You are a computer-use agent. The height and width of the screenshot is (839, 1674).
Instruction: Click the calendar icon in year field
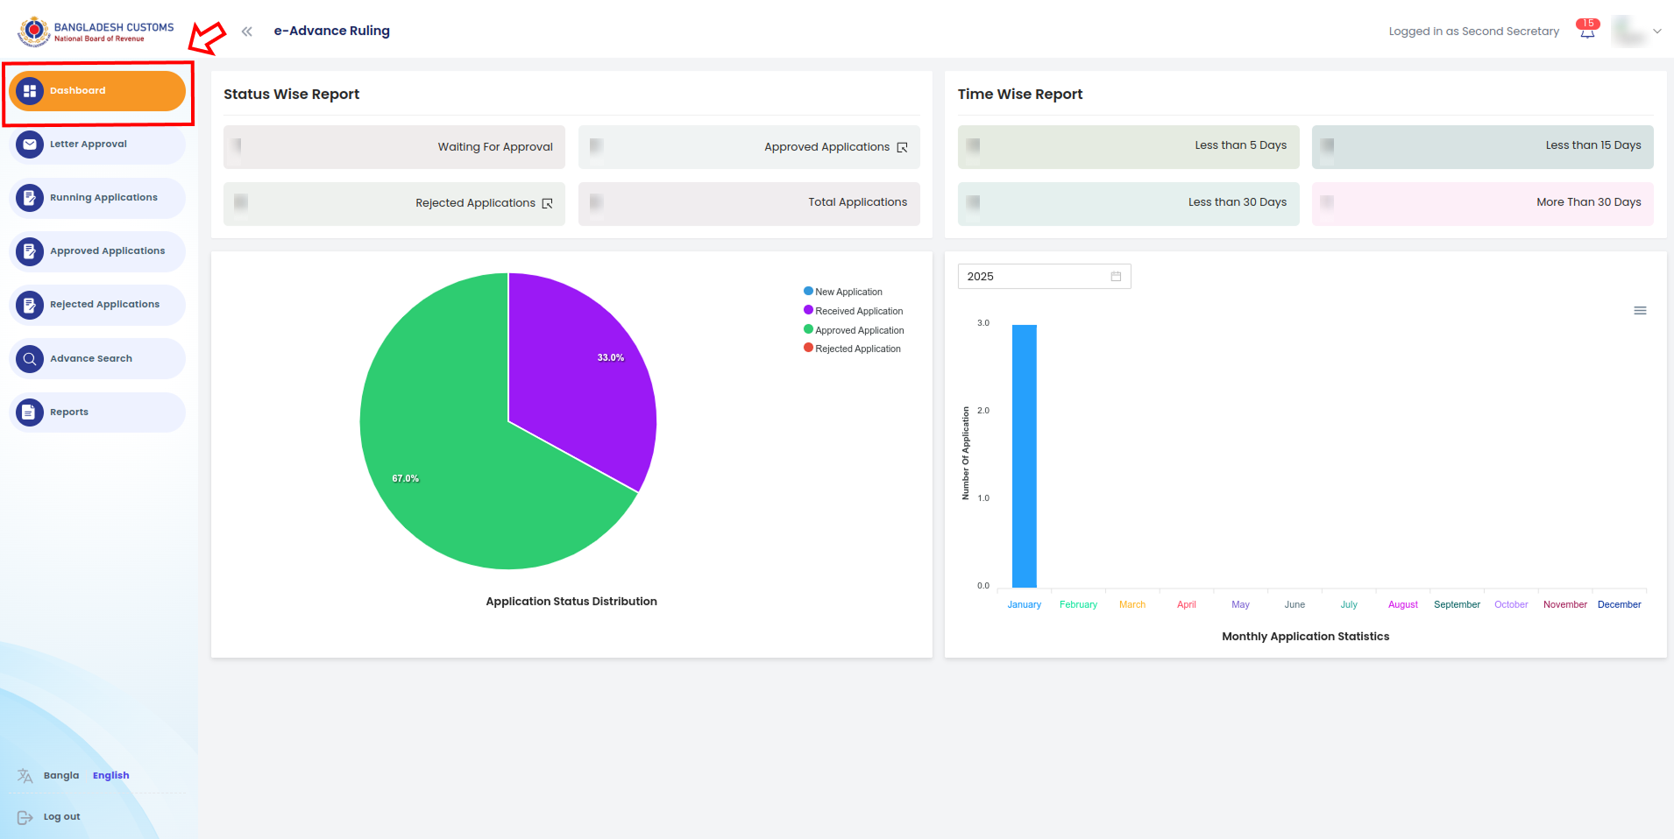[x=1116, y=277]
